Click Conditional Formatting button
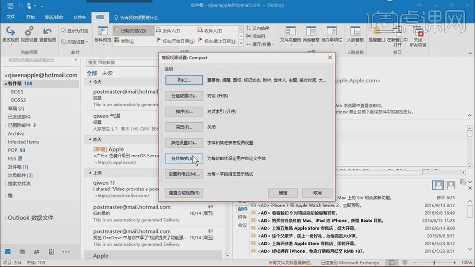This screenshot has height=267, width=475. click(184, 158)
